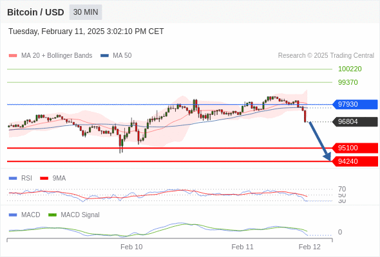Select the blue 97930 pivot label
Viewport: 380px width, 257px height.
click(x=355, y=105)
